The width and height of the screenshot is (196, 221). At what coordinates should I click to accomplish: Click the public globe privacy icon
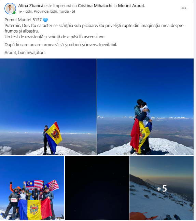coord(73,12)
